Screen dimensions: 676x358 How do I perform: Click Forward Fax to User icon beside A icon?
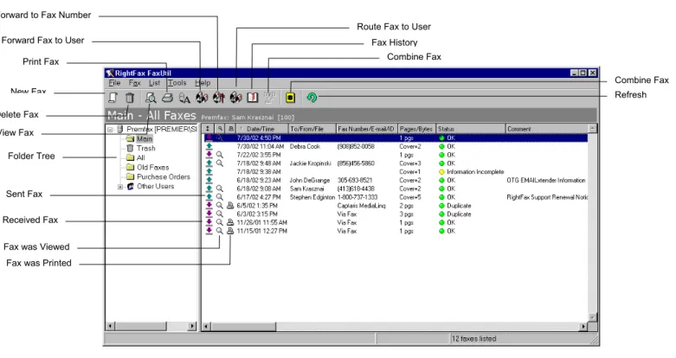click(x=202, y=98)
